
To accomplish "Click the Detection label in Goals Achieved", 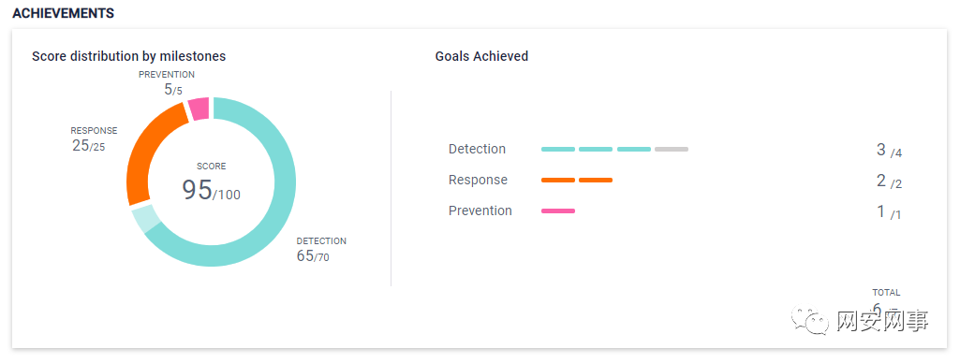I will 477,149.
